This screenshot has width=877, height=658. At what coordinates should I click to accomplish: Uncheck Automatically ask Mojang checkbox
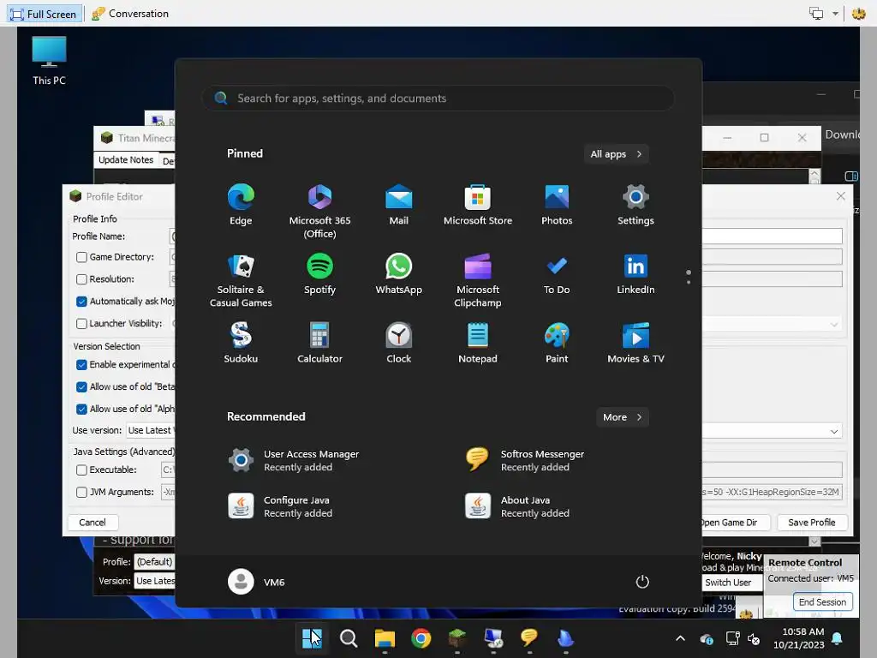click(x=81, y=301)
